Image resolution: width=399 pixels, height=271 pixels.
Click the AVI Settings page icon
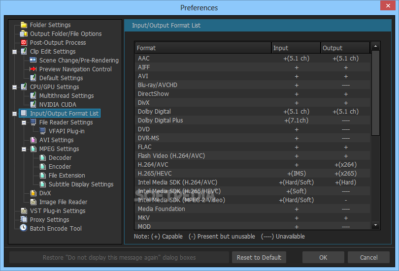33,140
